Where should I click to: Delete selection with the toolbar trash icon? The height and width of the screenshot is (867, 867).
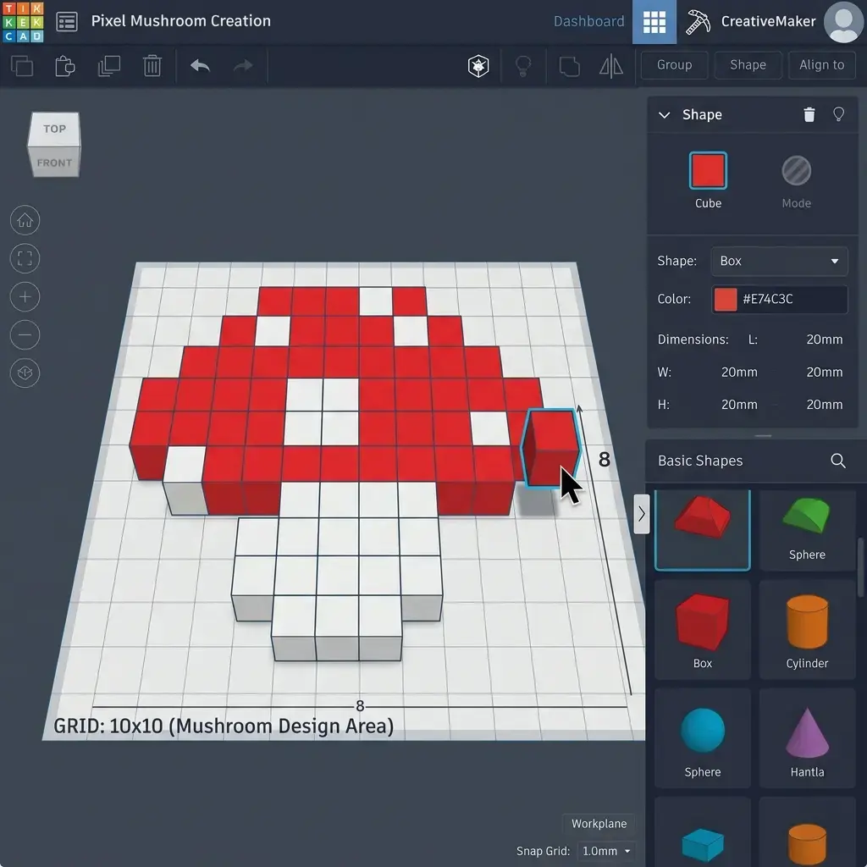(x=152, y=66)
